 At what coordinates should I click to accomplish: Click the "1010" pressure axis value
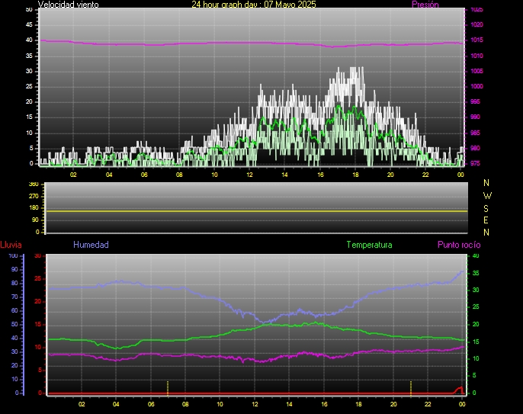coord(476,56)
